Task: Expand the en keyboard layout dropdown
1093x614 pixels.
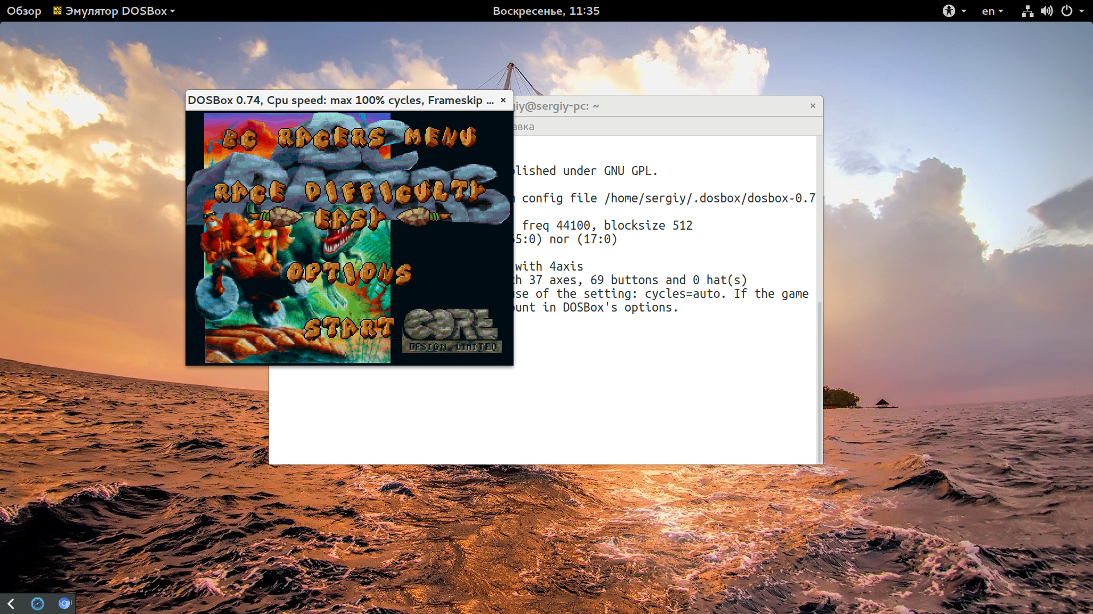Action: tap(992, 11)
